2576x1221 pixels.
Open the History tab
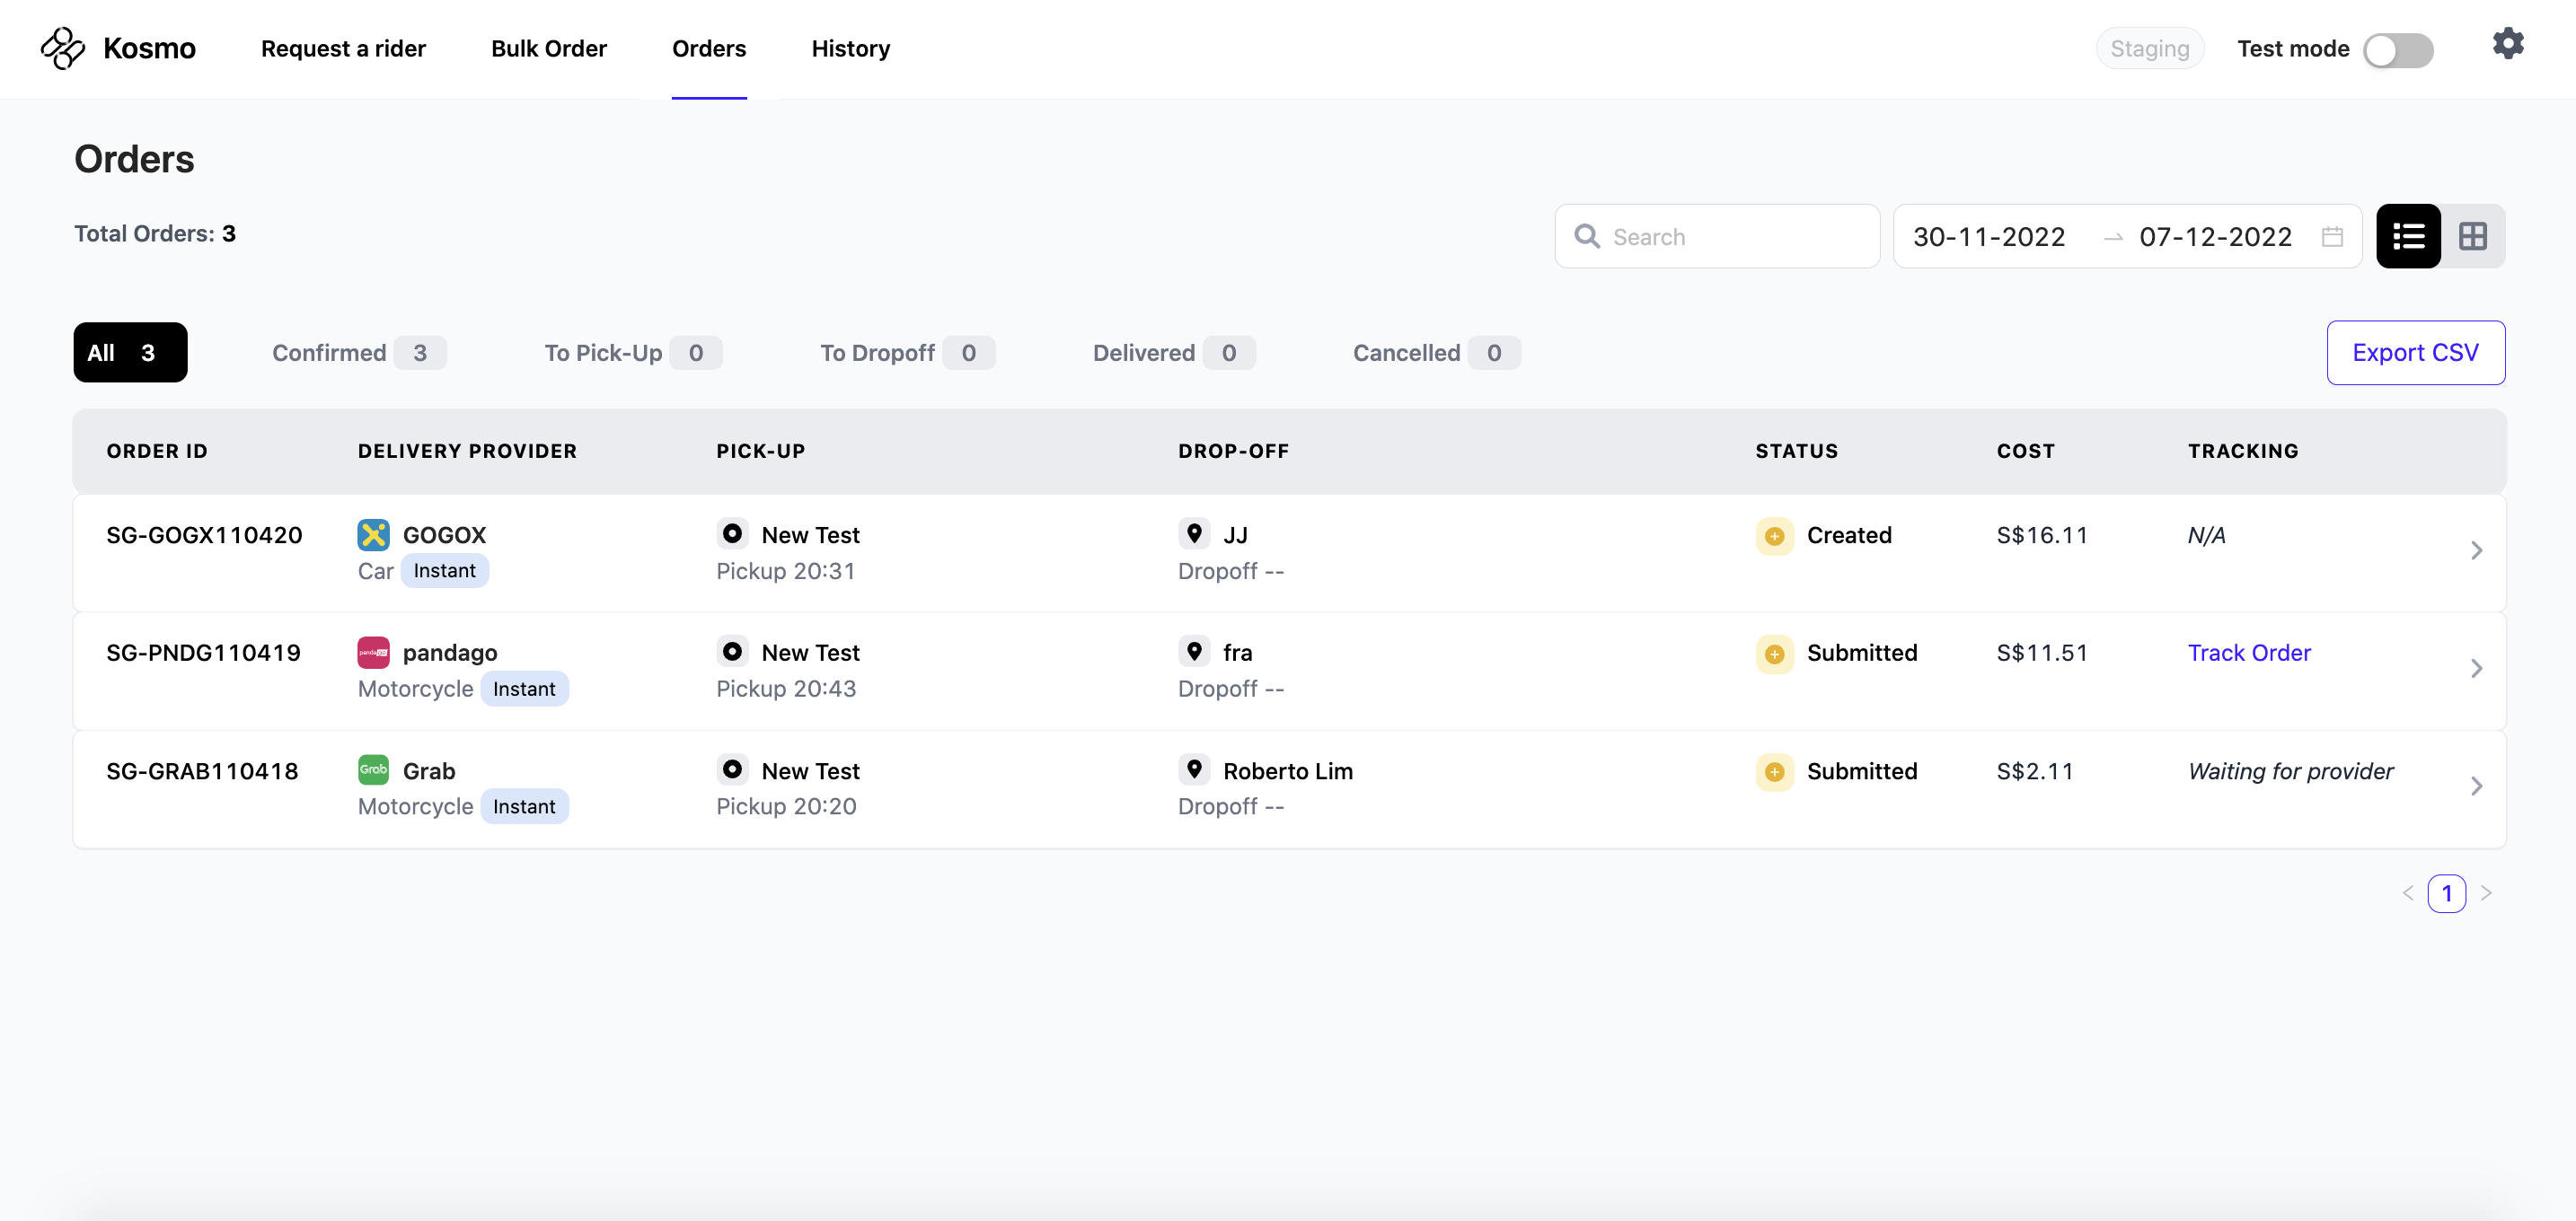pyautogui.click(x=850, y=49)
